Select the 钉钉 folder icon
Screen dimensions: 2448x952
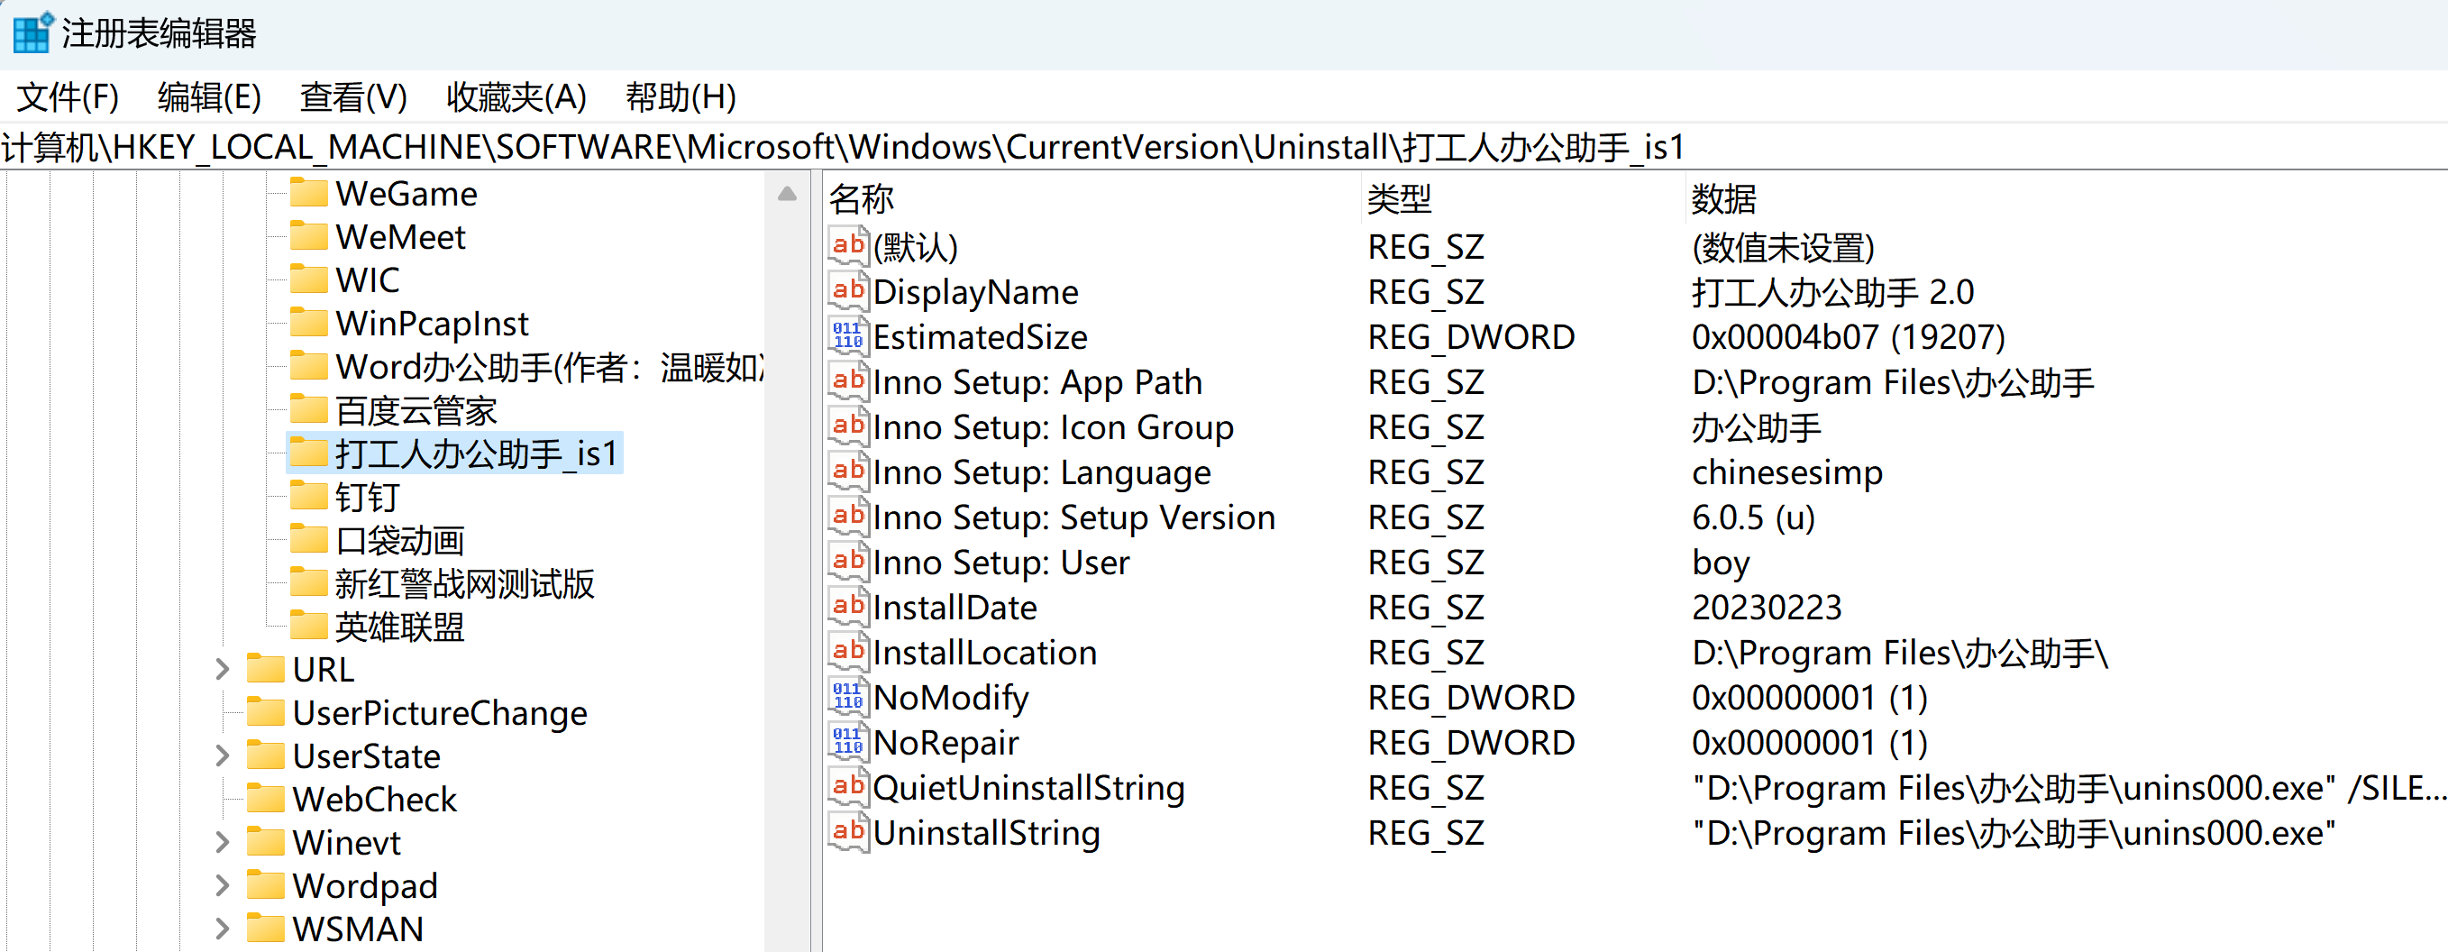click(308, 496)
